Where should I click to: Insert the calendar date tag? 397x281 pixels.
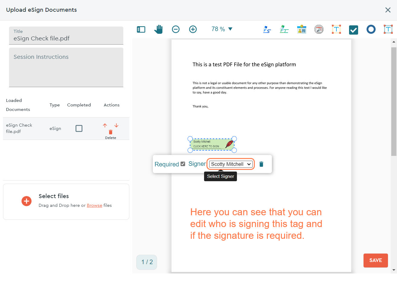tap(319, 29)
